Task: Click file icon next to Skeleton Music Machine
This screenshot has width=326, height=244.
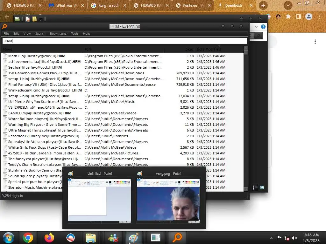Action: coord(5,187)
